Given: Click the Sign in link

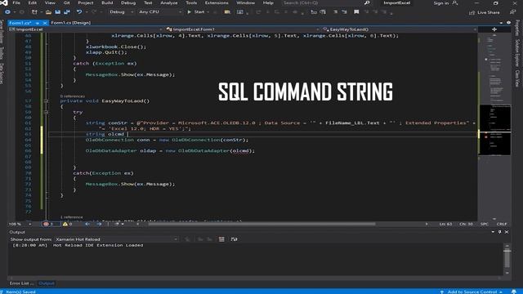Looking at the screenshot, I should pyautogui.click(x=441, y=3).
